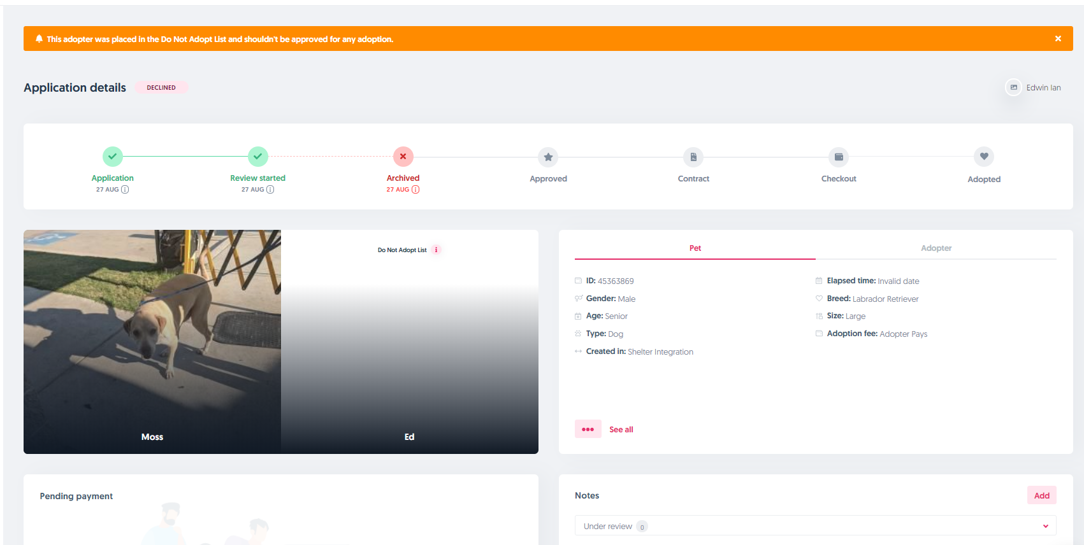Click the Review started green checkmark icon
Screen dimensions: 1084x545
coord(258,156)
